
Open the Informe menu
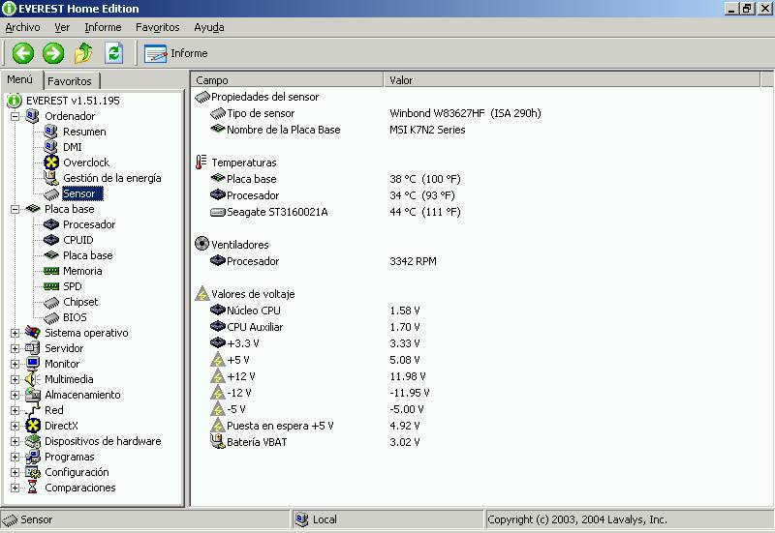coord(103,27)
